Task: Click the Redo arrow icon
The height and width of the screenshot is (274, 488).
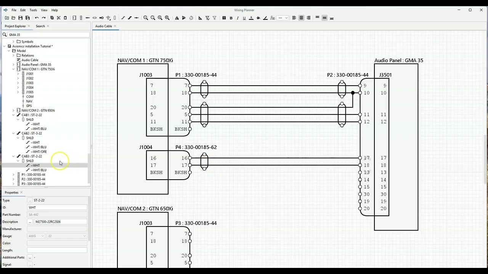Action: [43, 18]
